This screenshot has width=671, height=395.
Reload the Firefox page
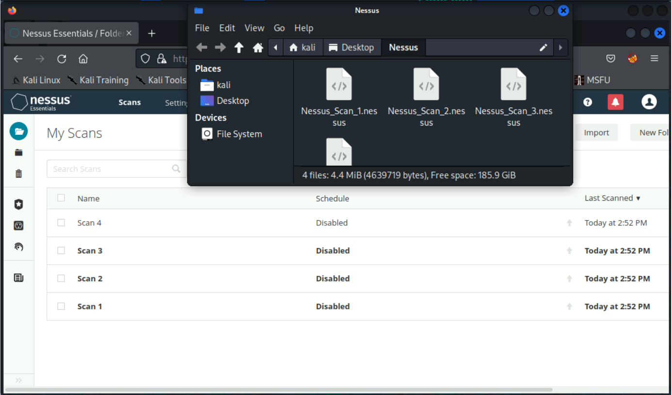(x=62, y=59)
